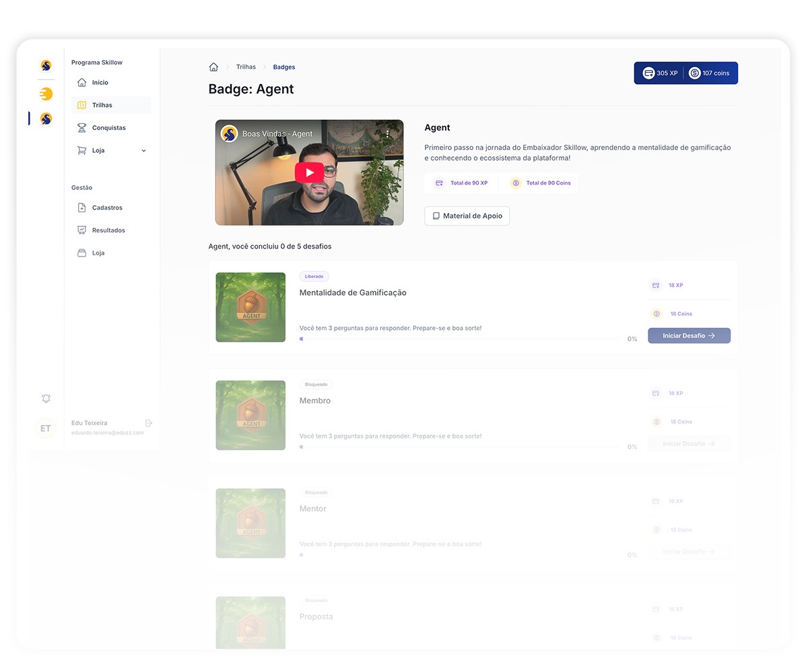Screen dimensions: 808x668
Task: Select the Trilhas map icon
Action: (82, 105)
